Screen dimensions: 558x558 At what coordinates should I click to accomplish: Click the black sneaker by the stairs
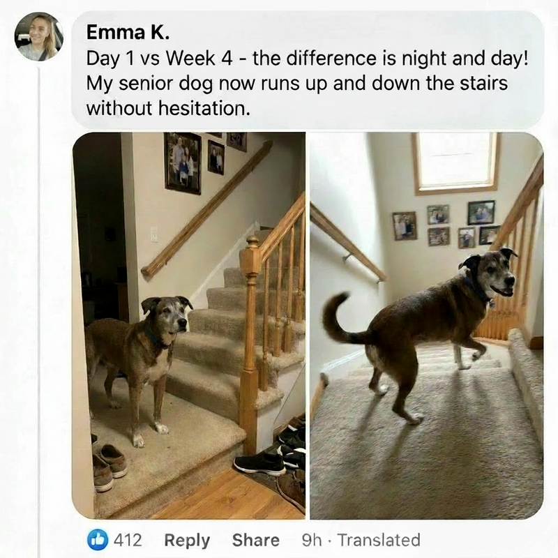pyautogui.click(x=259, y=464)
